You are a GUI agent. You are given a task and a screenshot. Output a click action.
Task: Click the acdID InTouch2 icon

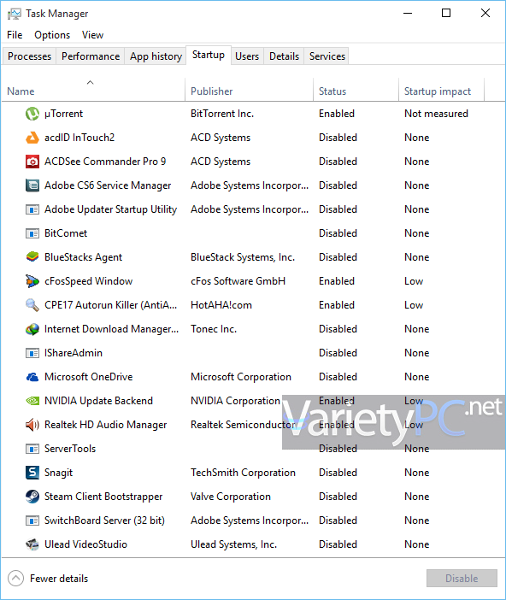tap(32, 138)
